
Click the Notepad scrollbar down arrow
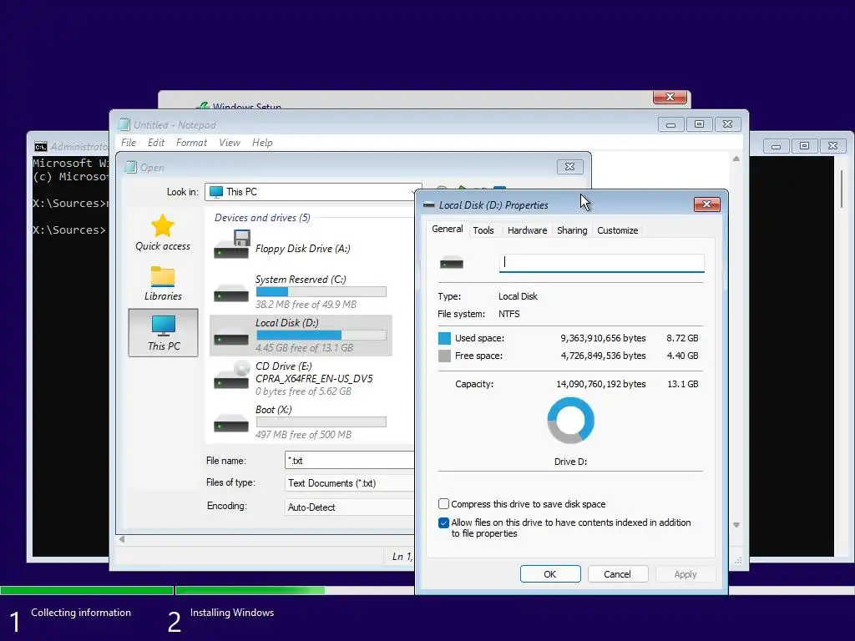(x=736, y=525)
